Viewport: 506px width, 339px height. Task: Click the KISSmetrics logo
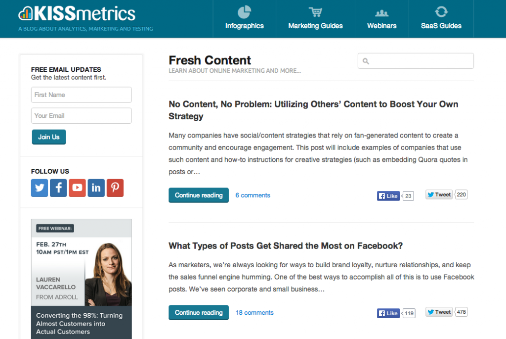pyautogui.click(x=77, y=13)
